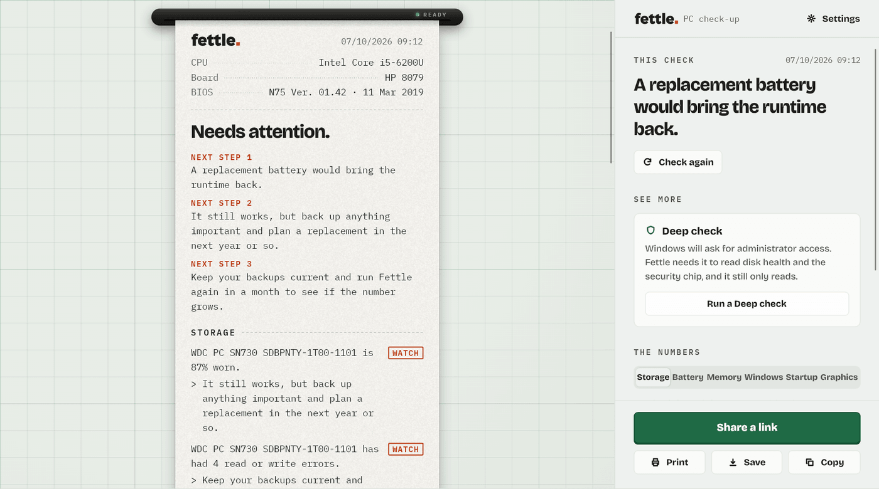Run a Deep check

[747, 303]
